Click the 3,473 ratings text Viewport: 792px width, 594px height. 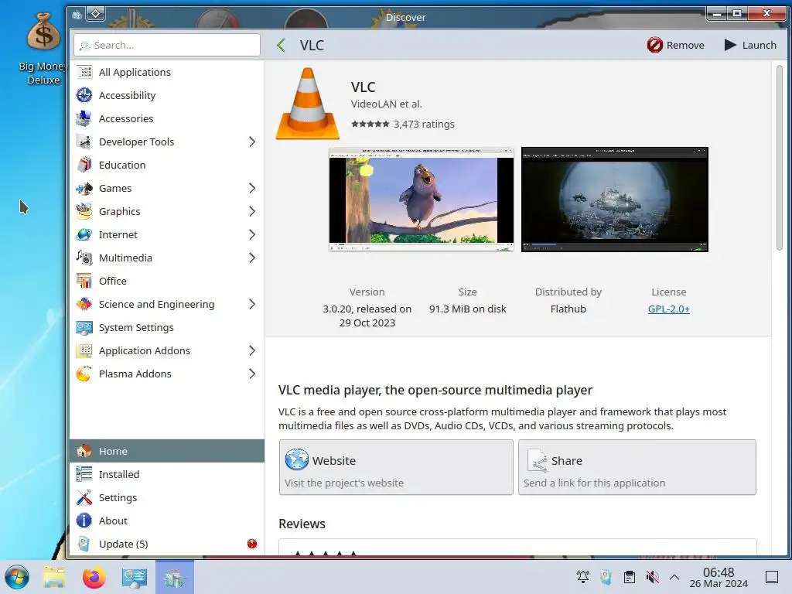point(424,125)
